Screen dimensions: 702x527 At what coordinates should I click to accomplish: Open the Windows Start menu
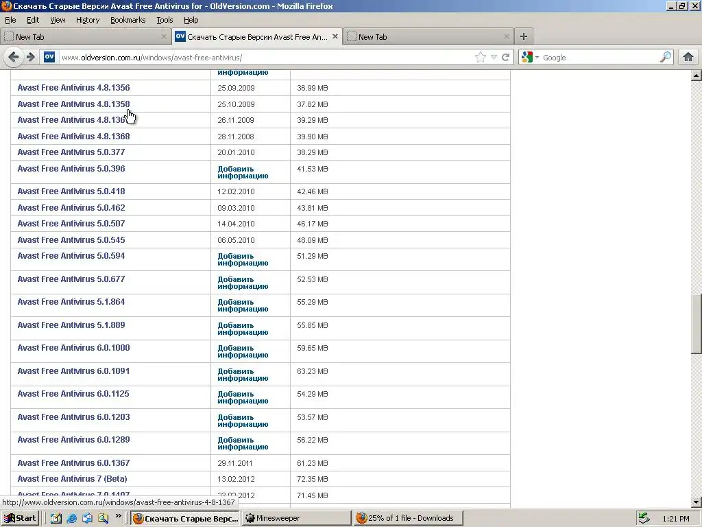[x=20, y=518]
